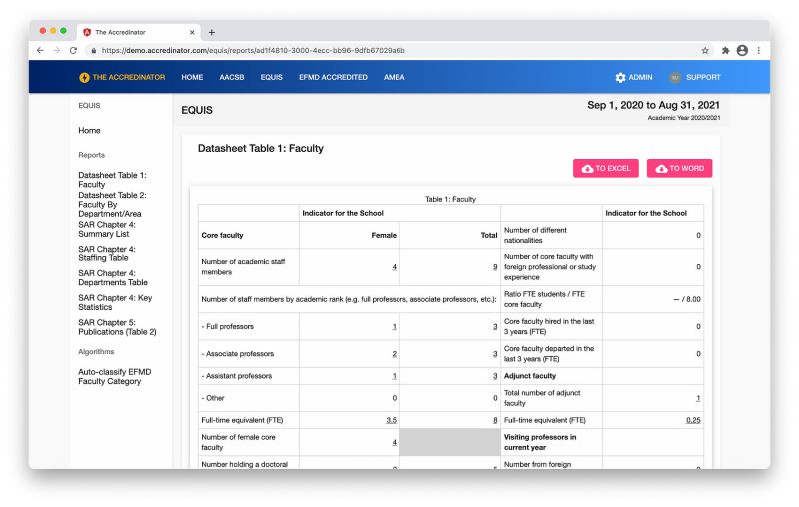Click the EQUIS page title
The width and height of the screenshot is (799, 507).
(197, 110)
